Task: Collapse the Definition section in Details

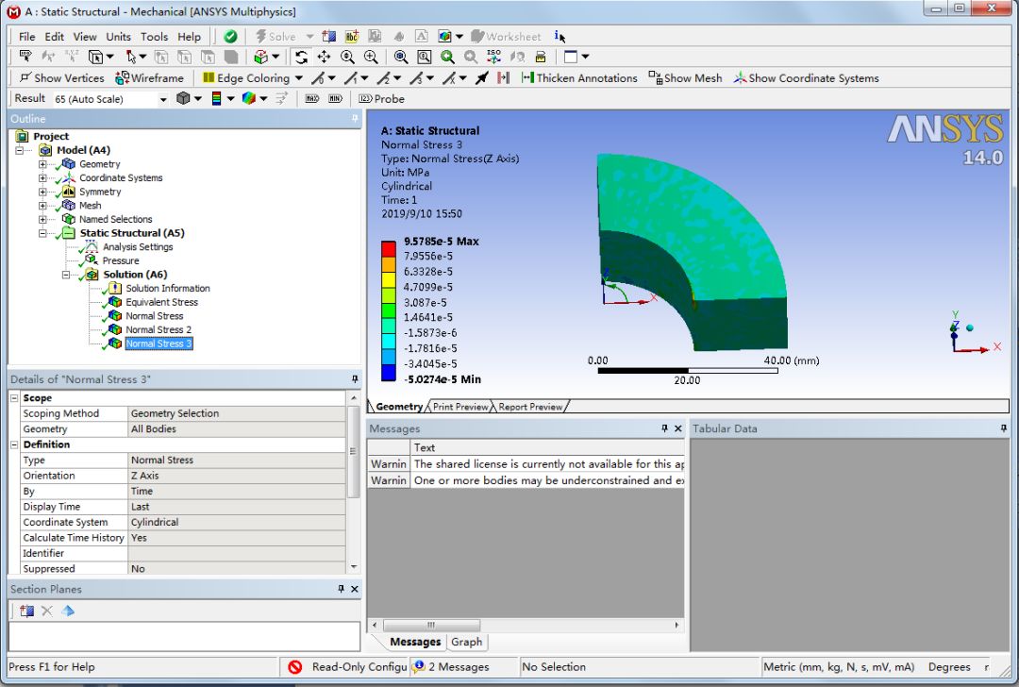Action: click(x=14, y=444)
